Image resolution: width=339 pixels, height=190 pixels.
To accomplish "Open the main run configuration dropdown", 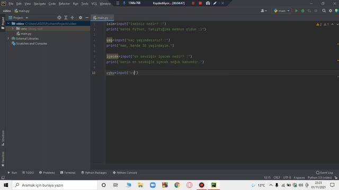I will tap(281, 11).
